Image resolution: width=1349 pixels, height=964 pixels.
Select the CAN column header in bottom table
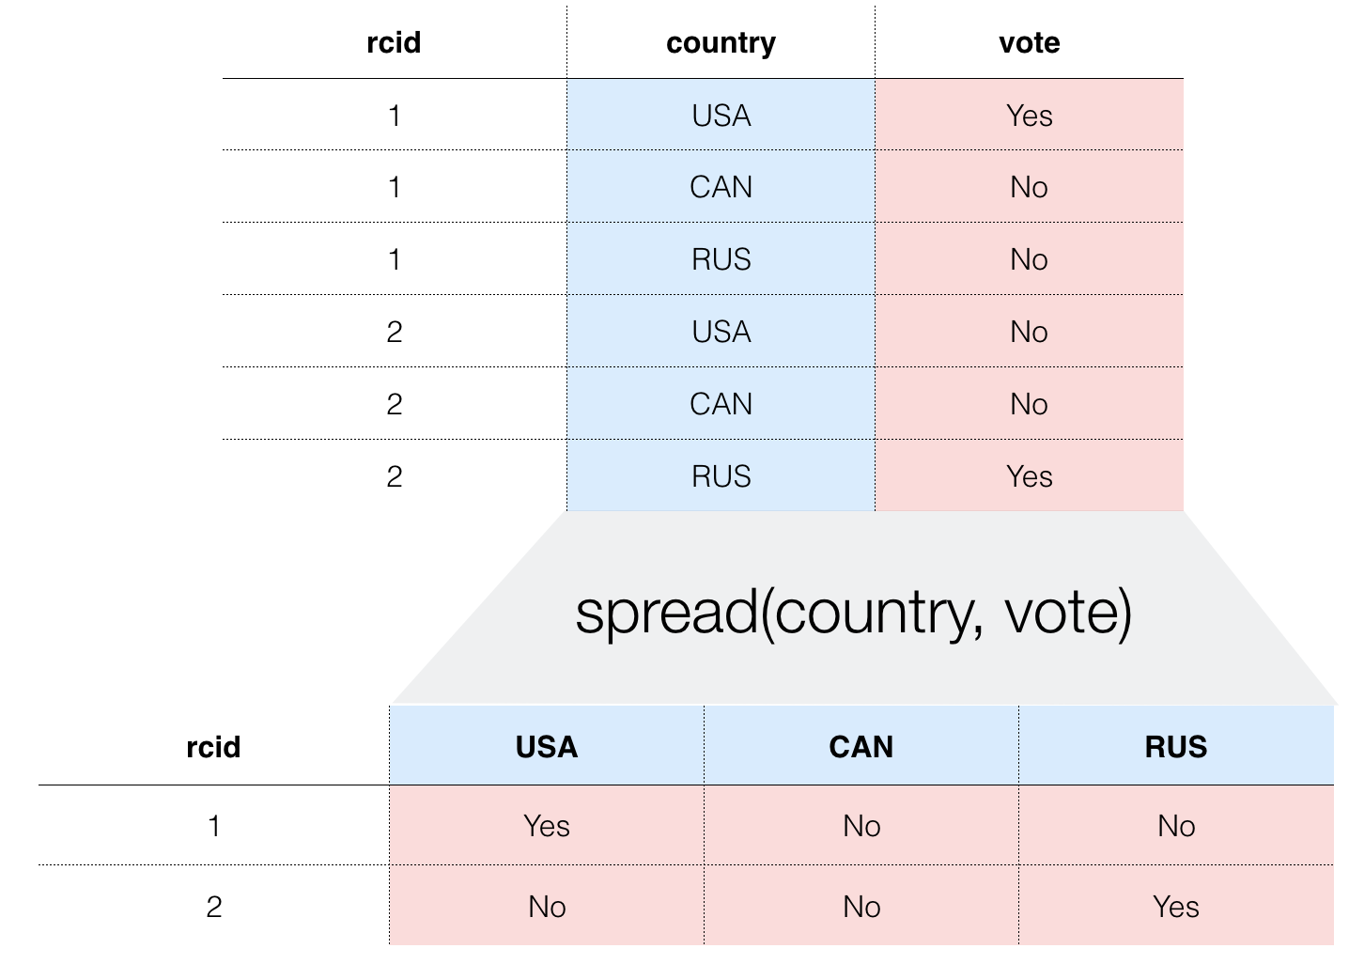(861, 747)
